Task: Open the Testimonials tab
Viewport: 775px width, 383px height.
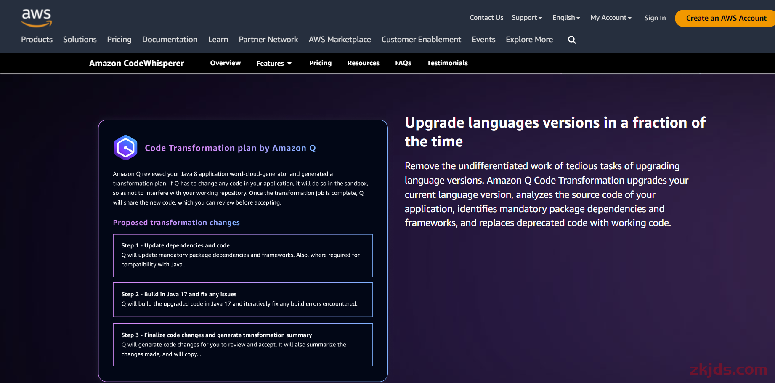Action: (x=447, y=63)
